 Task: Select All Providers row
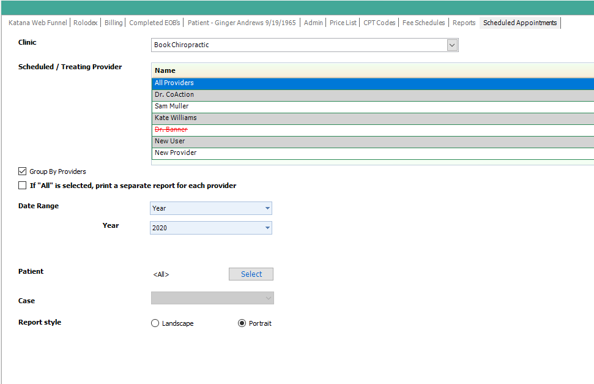pyautogui.click(x=373, y=83)
